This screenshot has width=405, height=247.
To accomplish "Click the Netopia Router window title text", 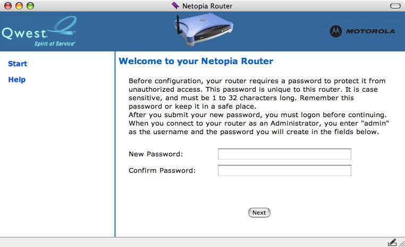I will 207,6.
